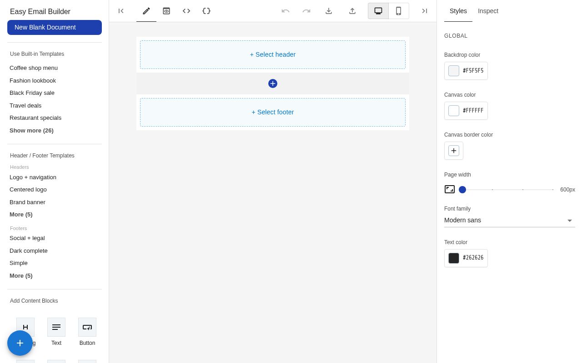Open Canvas color swatch #FFFFFF
Screen dimensions: 582x363
(466, 111)
